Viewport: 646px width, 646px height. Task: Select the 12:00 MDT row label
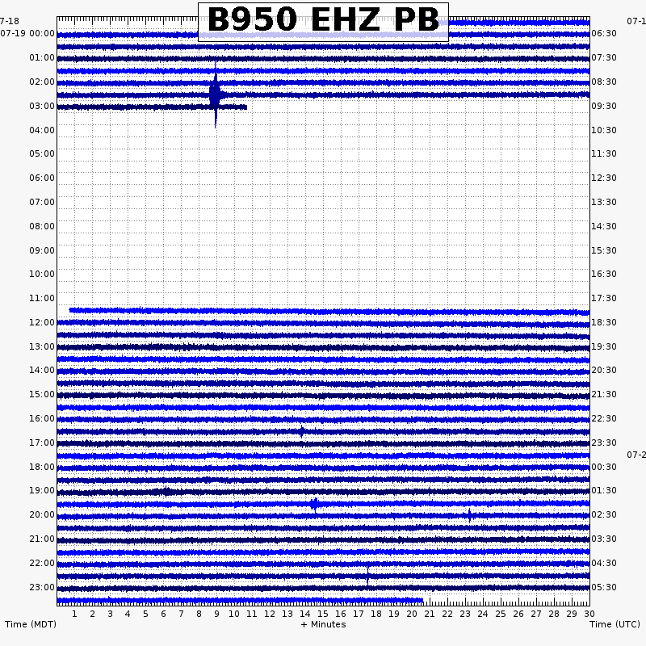(x=42, y=322)
